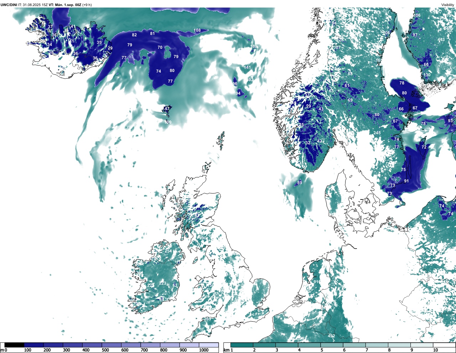Click the '141' visibility value on the map
The image size is (456, 353).
click(247, 67)
